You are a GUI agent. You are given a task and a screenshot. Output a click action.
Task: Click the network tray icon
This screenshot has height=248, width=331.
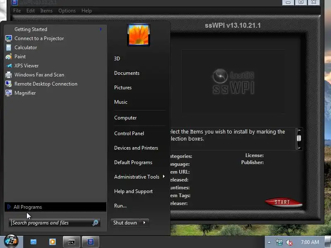tap(279, 242)
